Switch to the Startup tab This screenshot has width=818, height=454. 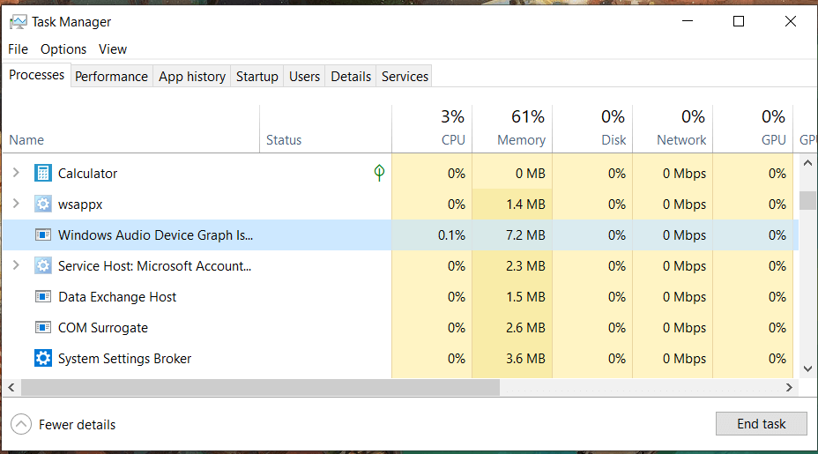click(x=257, y=76)
